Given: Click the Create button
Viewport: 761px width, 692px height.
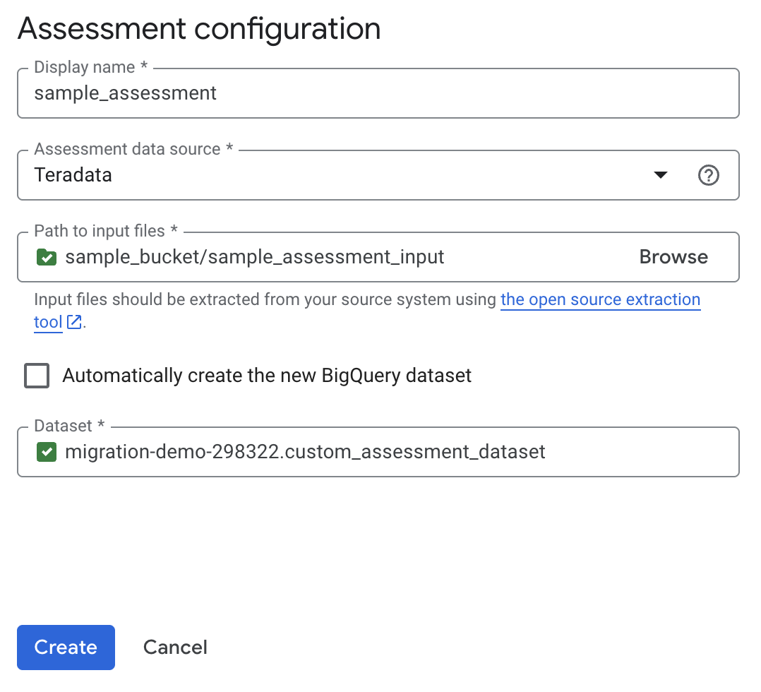Looking at the screenshot, I should click(x=66, y=648).
